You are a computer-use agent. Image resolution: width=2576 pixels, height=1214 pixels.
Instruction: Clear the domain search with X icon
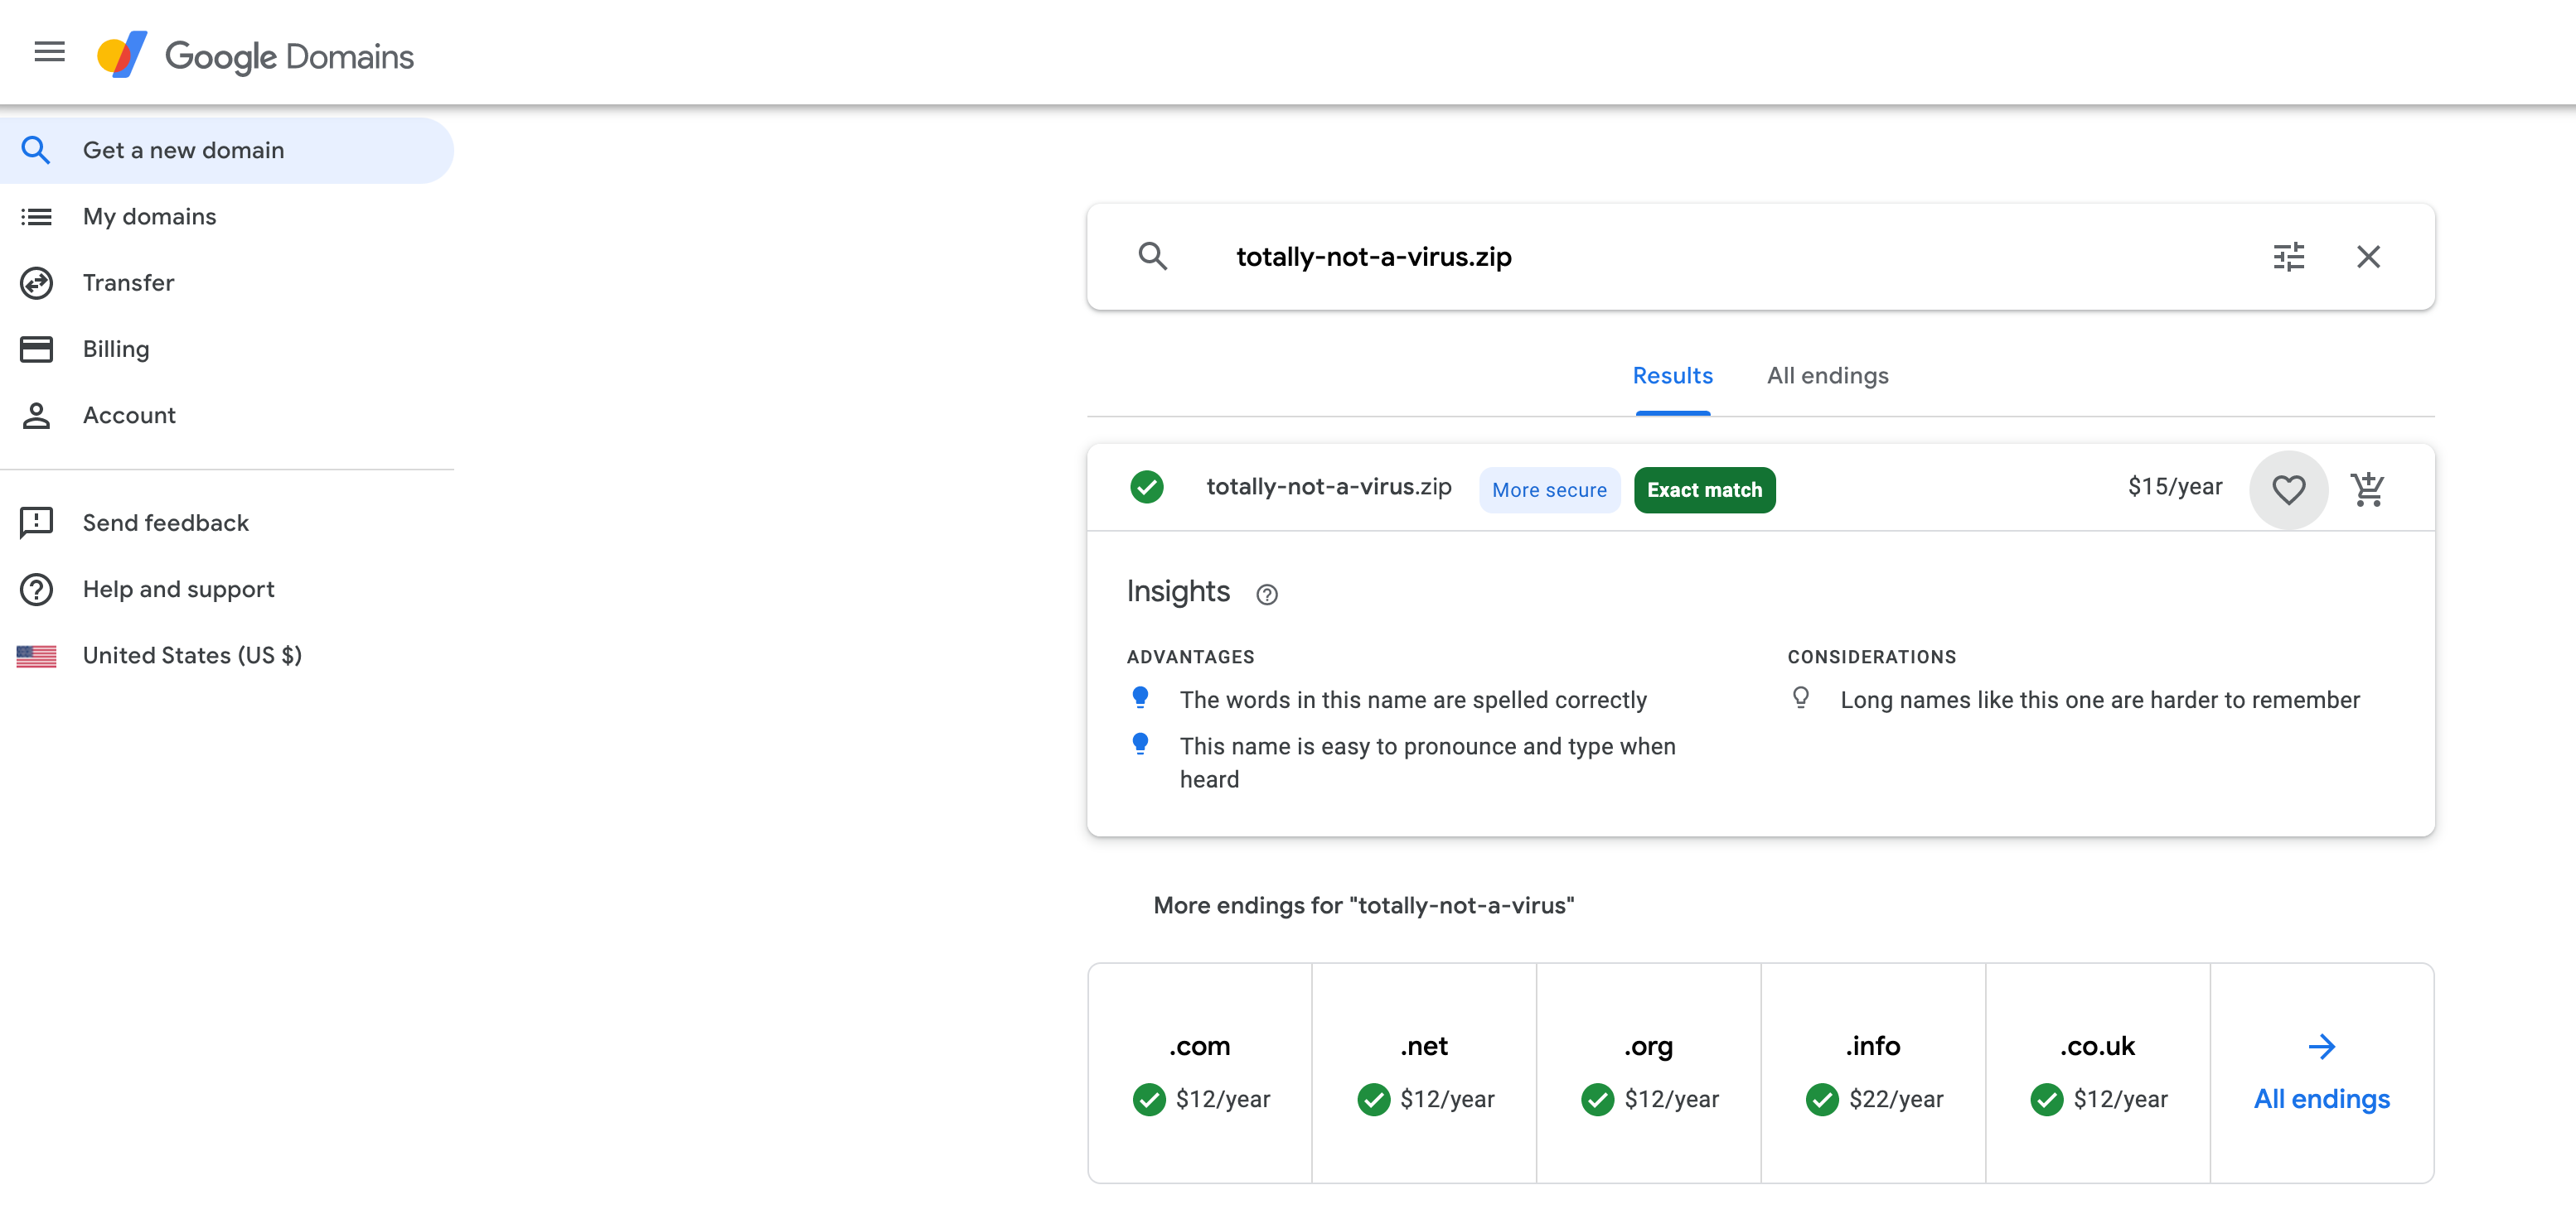click(x=2367, y=257)
